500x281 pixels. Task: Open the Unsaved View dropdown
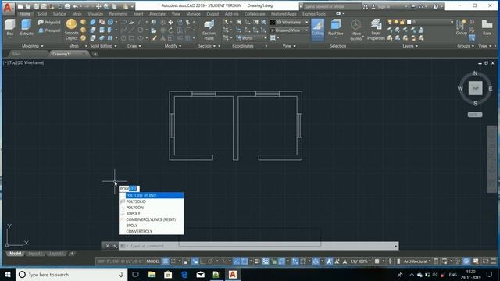tap(290, 30)
